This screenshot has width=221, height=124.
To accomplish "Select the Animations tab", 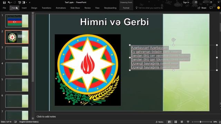I will coord(61,8).
